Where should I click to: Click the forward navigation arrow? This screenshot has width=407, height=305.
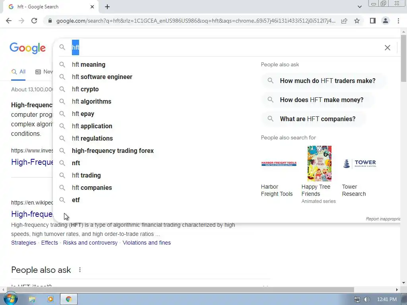21,21
